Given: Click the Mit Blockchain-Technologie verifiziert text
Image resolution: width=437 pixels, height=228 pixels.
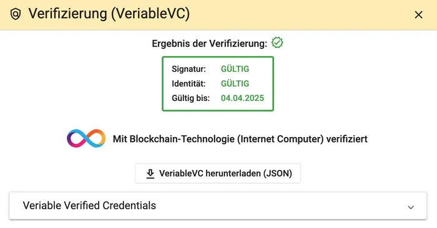Looking at the screenshot, I should click(240, 139).
